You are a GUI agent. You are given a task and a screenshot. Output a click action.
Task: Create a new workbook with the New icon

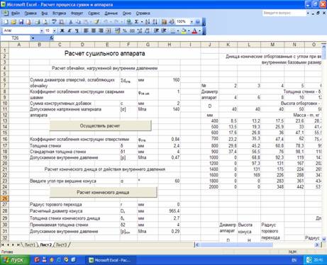click(6, 22)
